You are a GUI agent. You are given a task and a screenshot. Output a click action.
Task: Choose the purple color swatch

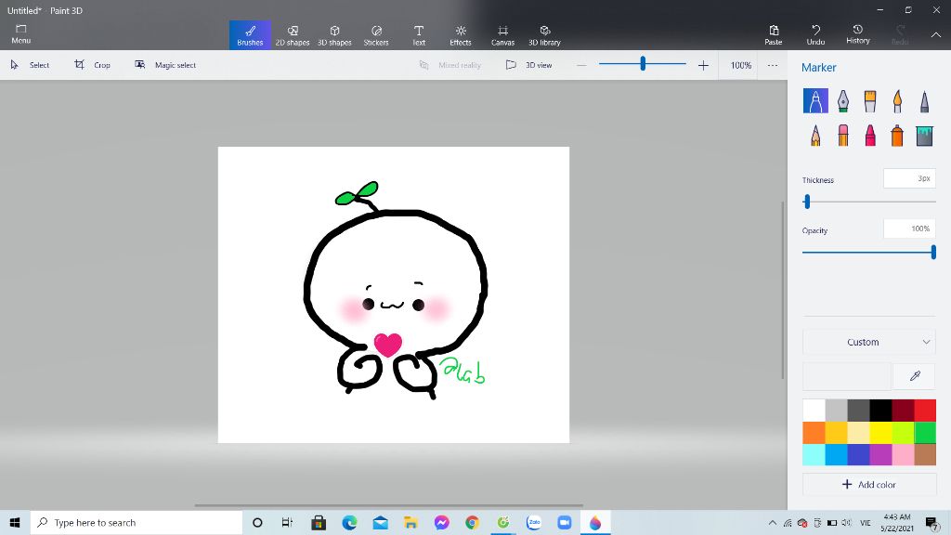click(x=880, y=454)
